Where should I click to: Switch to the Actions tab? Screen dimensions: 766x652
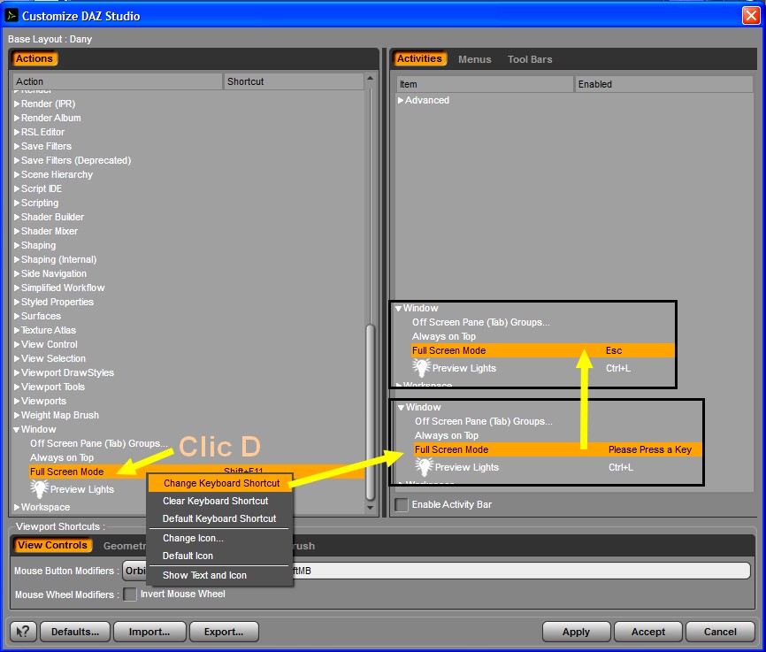(34, 58)
